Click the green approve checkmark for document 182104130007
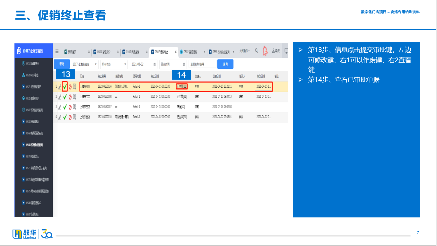The image size is (437, 246). pyautogui.click(x=65, y=107)
